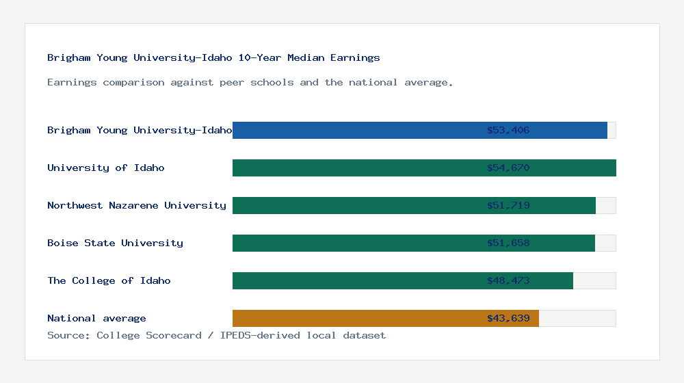This screenshot has height=383, width=684.
Task: Click the 'University of Idaho' row label
Action: (x=105, y=168)
